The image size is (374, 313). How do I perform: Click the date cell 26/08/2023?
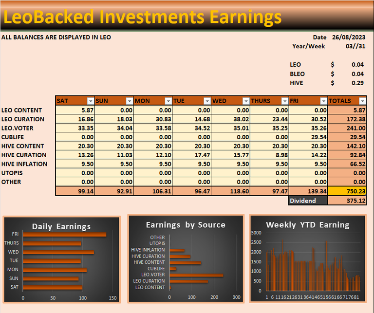pos(349,37)
